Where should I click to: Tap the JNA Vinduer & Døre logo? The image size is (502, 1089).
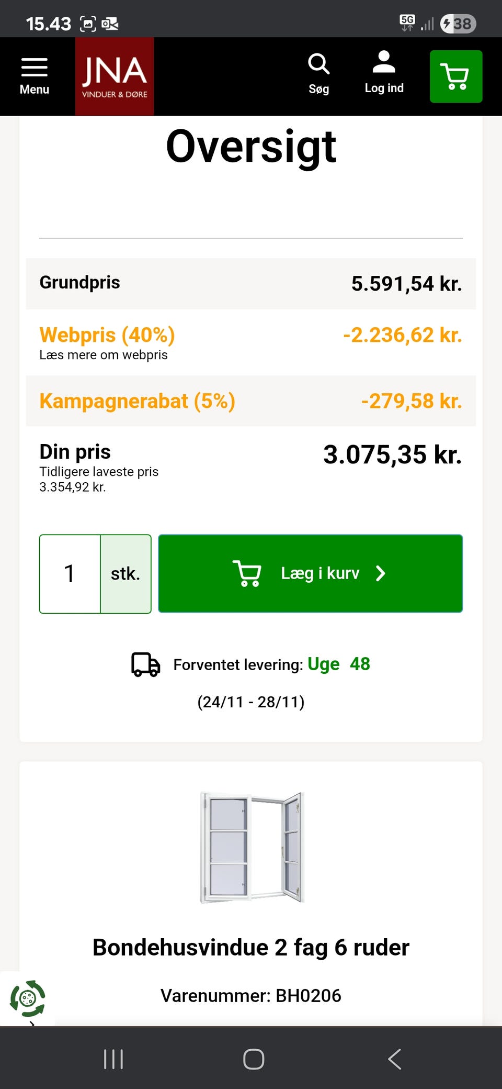click(x=115, y=76)
